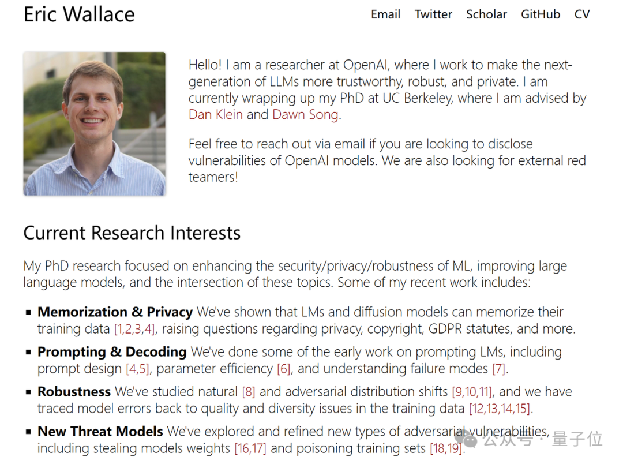Open the CV link
Screen dimensions: 623x464
(581, 14)
